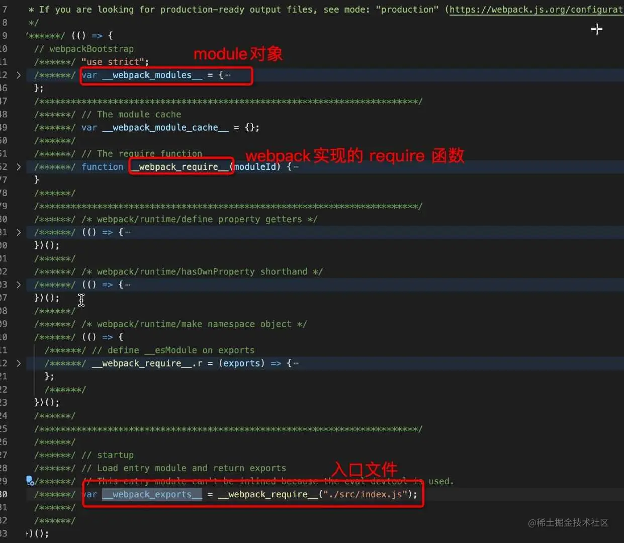This screenshot has height=543, width=624.
Task: Click the "// The require function" comment
Action: point(142,154)
